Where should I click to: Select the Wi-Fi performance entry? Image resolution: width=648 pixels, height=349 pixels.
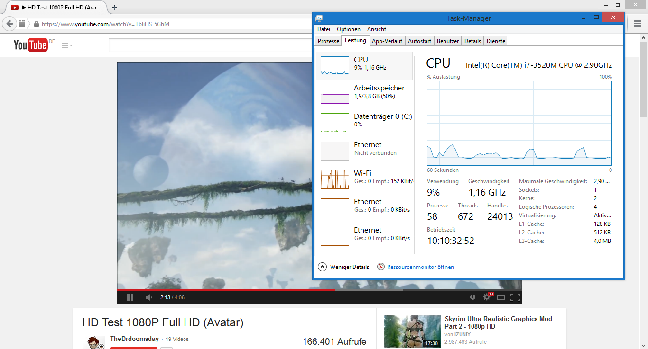pyautogui.click(x=364, y=179)
